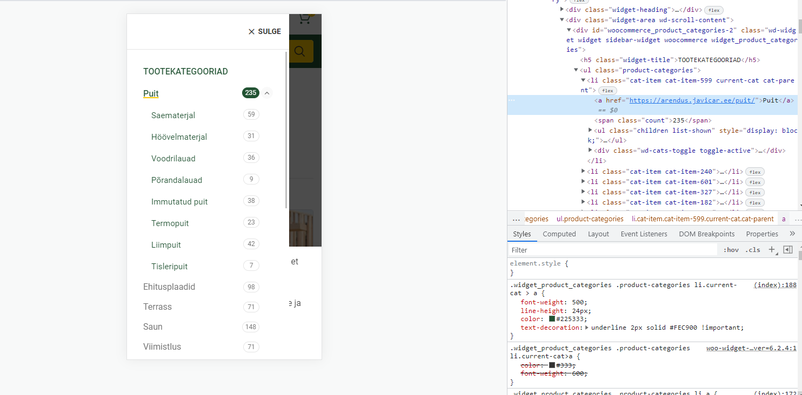Open the Höövelmaterjal subcategory
Image resolution: width=802 pixels, height=395 pixels.
click(x=179, y=137)
